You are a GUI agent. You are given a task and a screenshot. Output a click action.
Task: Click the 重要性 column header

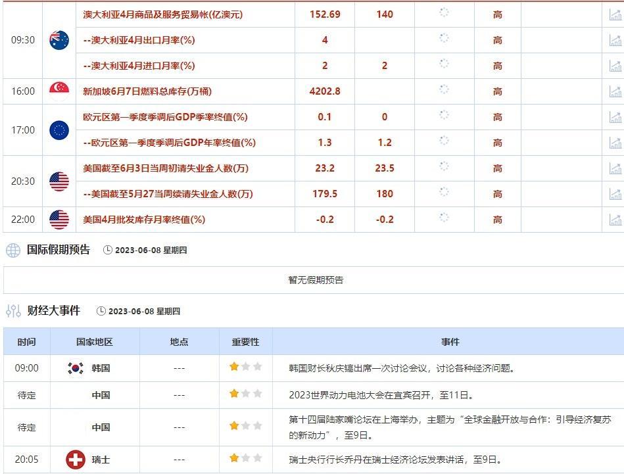243,342
